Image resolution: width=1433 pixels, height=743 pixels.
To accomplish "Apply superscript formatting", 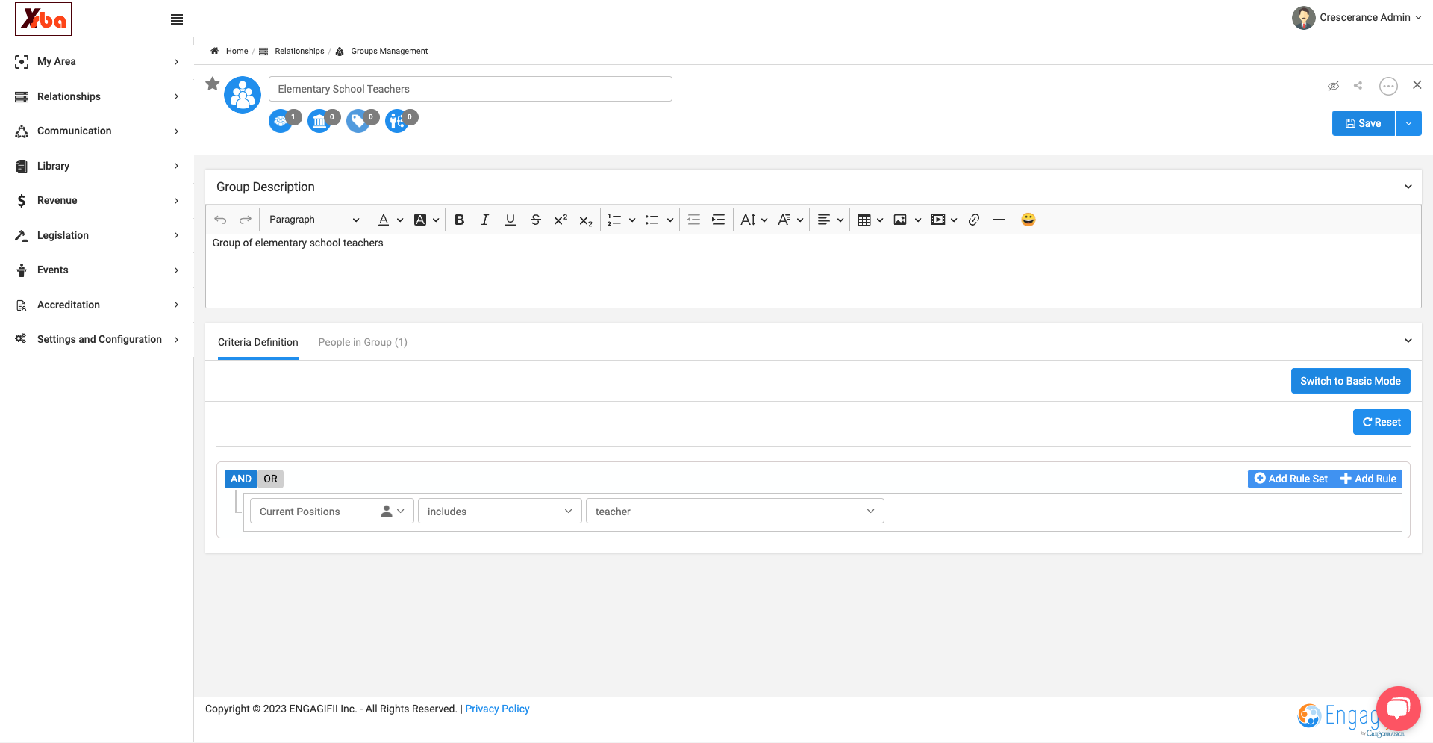I will click(x=561, y=220).
